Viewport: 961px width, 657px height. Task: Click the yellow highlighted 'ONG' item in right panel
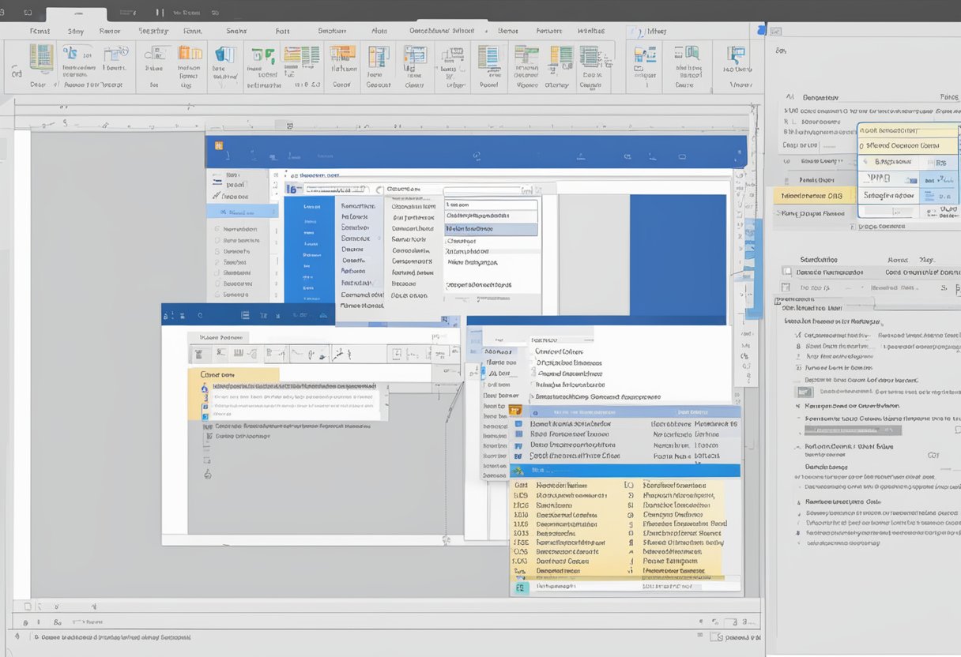click(x=814, y=196)
